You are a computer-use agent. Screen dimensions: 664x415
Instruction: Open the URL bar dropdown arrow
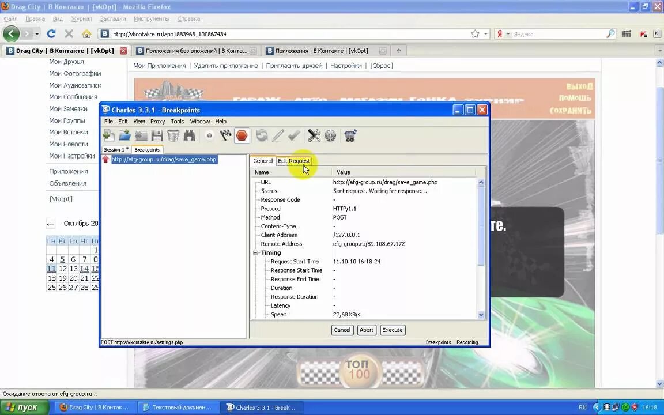coord(485,34)
